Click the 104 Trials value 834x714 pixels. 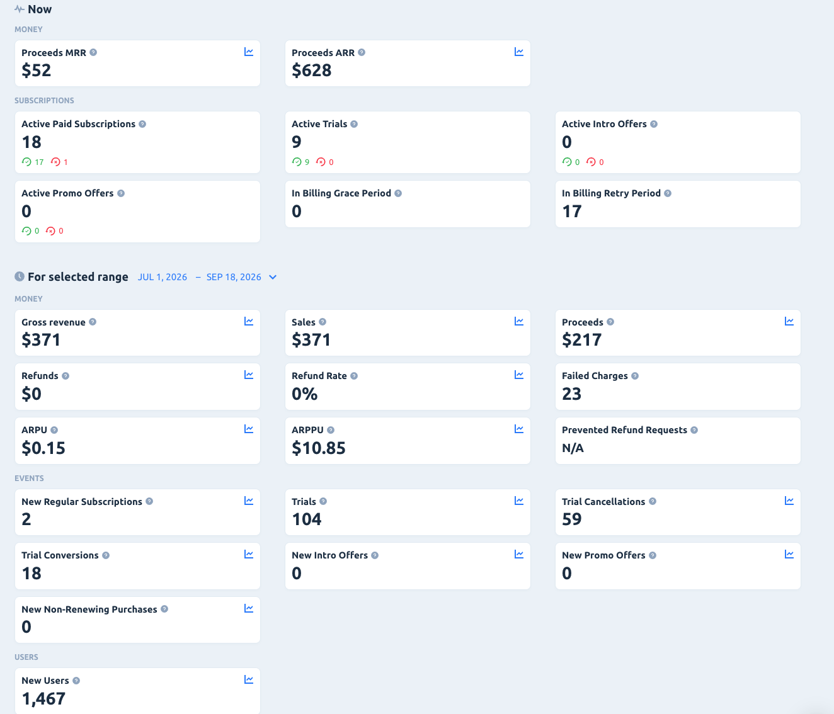pyautogui.click(x=307, y=519)
